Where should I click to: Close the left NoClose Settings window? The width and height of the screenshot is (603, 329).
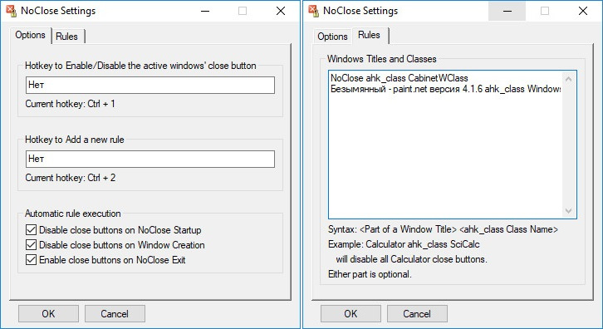coord(281,11)
